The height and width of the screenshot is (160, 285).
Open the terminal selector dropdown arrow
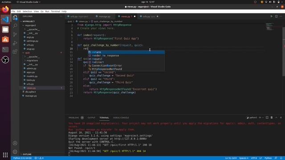[x=263, y=117]
